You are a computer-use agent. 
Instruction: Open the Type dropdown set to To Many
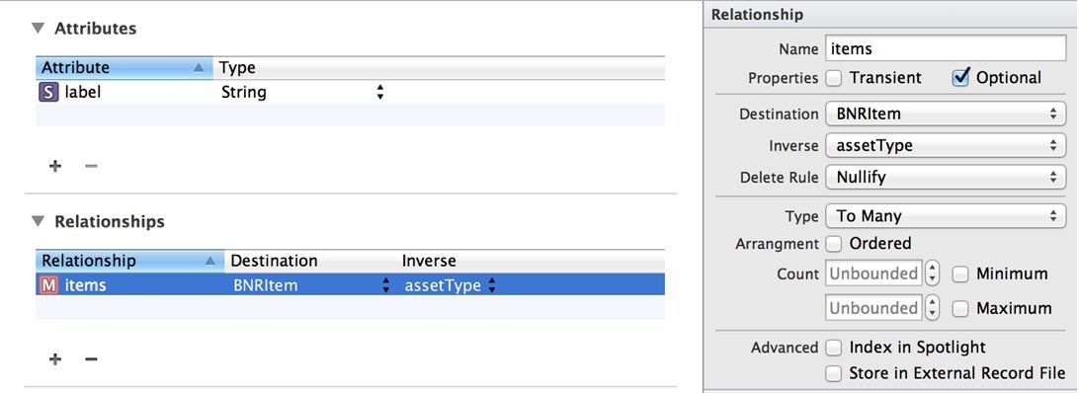click(946, 216)
